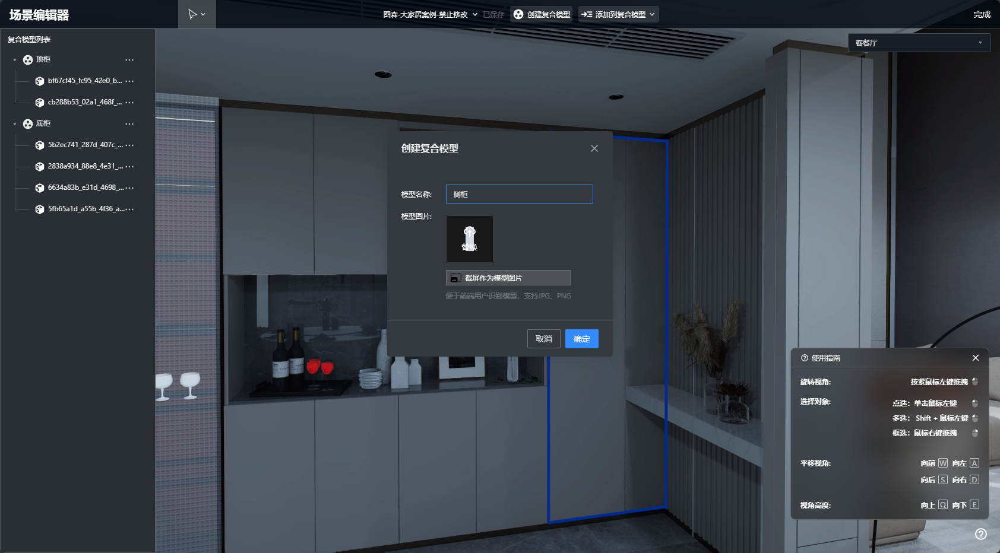The width and height of the screenshot is (1000, 553).
Task: Click the 创建复合模型 toolbar button
Action: pos(542,14)
